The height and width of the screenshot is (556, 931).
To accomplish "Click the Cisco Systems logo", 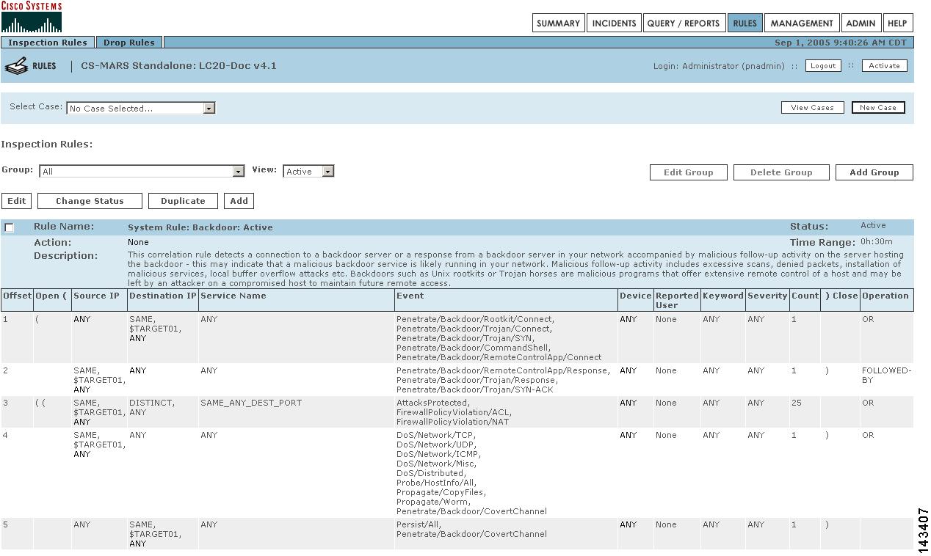I will point(32,17).
